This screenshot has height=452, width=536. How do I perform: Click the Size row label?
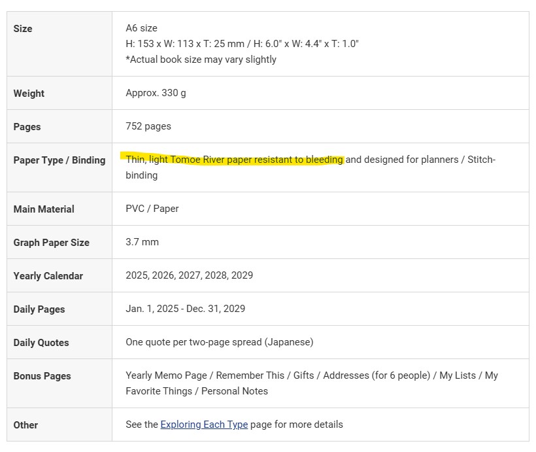23,29
